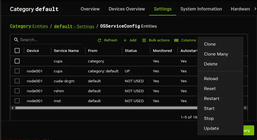This screenshot has height=140, width=257.
Task: Select Delete in the context menu
Action: tap(220, 64)
